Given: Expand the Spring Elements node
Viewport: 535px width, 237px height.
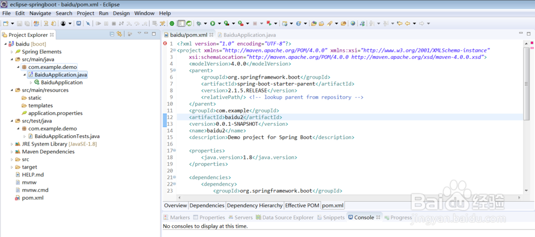Looking at the screenshot, I should (12, 52).
